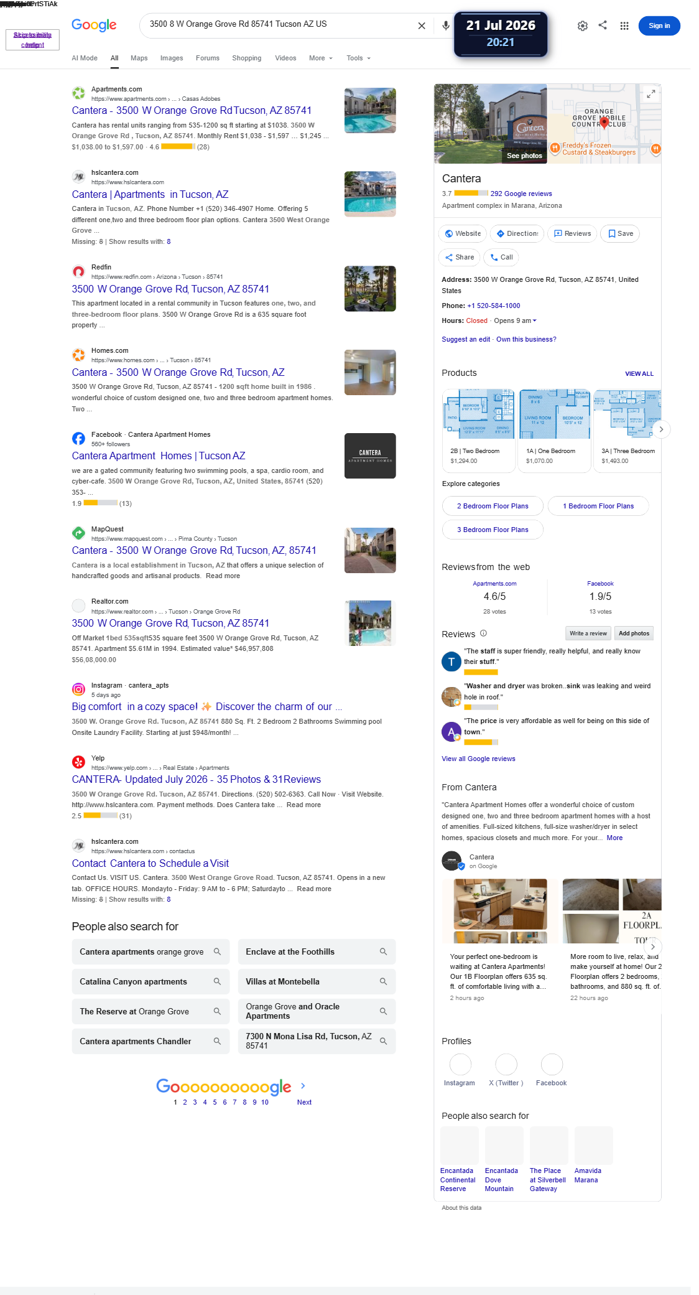Switch to Images tab
The width and height of the screenshot is (699, 1295).
[x=172, y=58]
